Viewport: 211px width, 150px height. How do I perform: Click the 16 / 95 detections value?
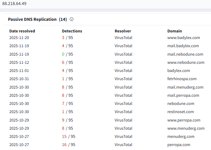pos(68,145)
